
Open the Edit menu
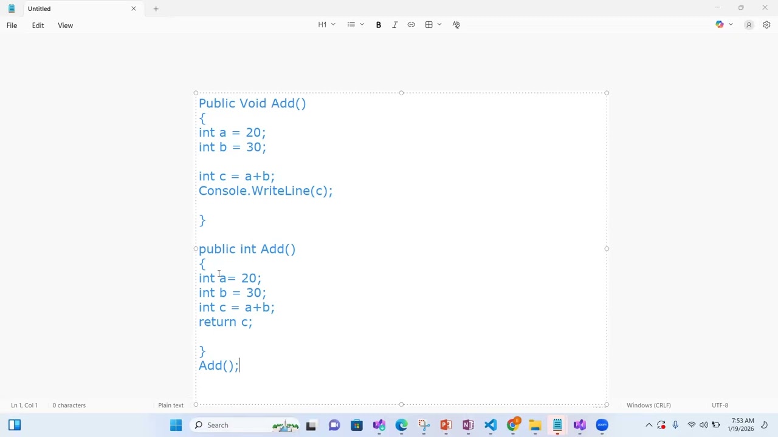pos(38,25)
